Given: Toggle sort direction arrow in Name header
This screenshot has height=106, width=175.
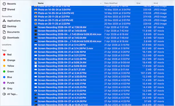Looking at the screenshot, I should (x=101, y=3).
